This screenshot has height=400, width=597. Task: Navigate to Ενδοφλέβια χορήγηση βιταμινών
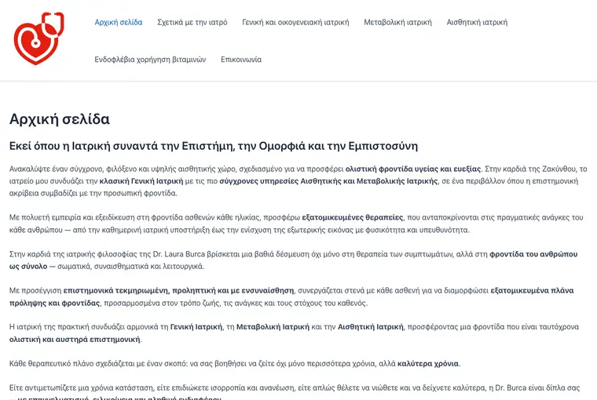150,60
